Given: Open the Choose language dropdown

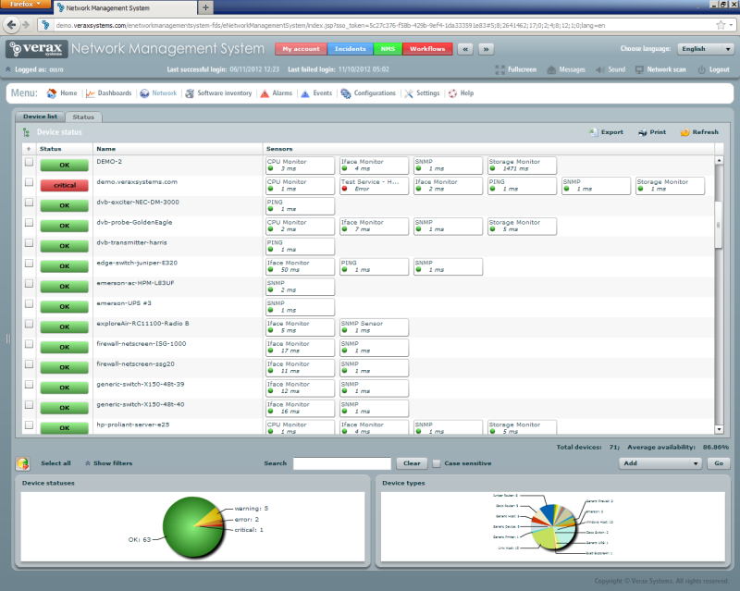Looking at the screenshot, I should [x=705, y=49].
